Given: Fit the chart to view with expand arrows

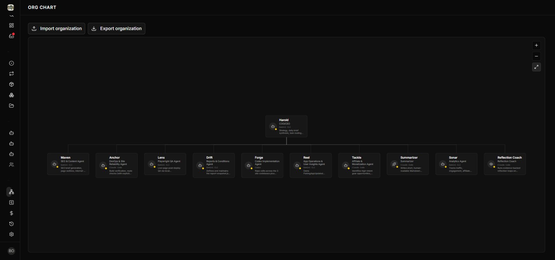Looking at the screenshot, I should (x=536, y=67).
